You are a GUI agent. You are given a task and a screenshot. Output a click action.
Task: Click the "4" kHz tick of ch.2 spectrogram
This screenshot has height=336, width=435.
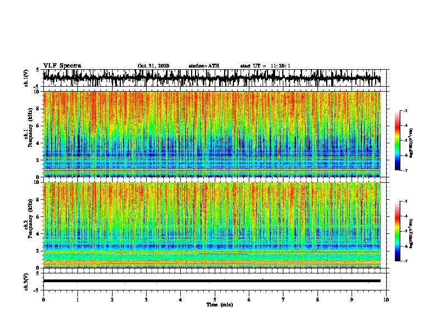[x=38, y=234]
